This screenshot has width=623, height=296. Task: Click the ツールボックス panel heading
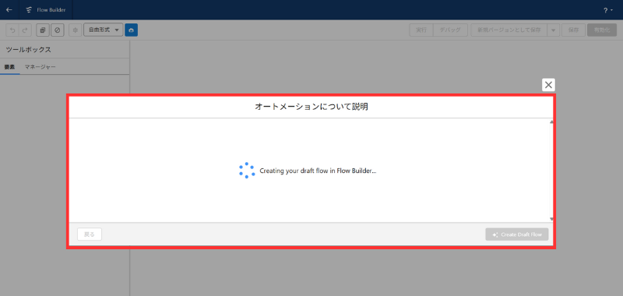coord(28,50)
